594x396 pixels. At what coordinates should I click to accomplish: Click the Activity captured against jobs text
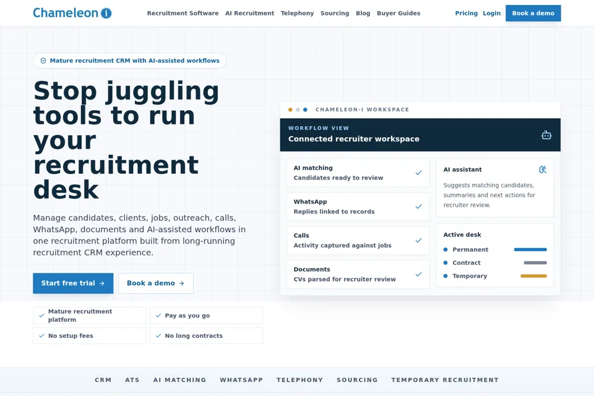[x=342, y=245]
